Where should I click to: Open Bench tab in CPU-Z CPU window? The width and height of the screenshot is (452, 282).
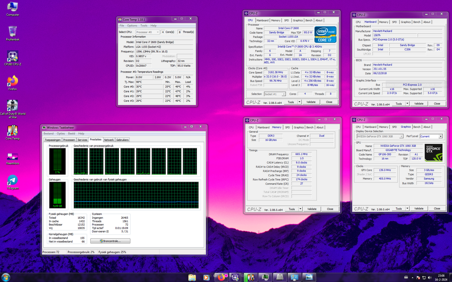point(309,21)
